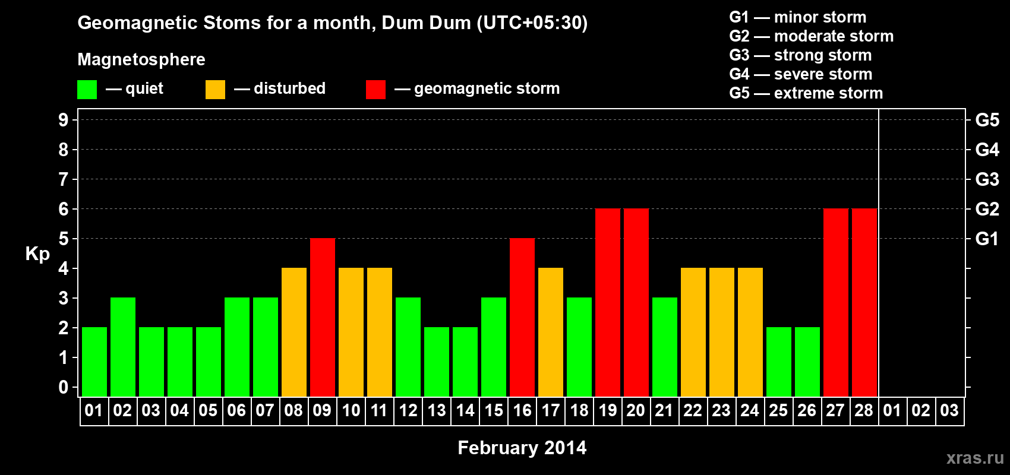
Task: Click the green bar for February 21
Action: (x=665, y=347)
